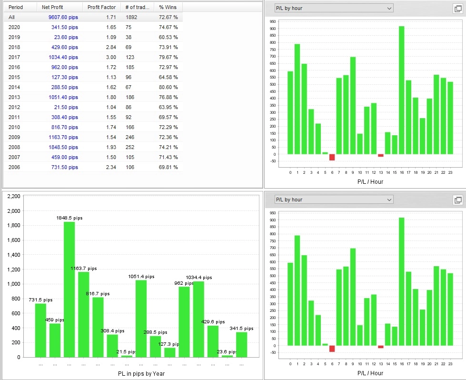Click the % Wins column header

[168, 7]
